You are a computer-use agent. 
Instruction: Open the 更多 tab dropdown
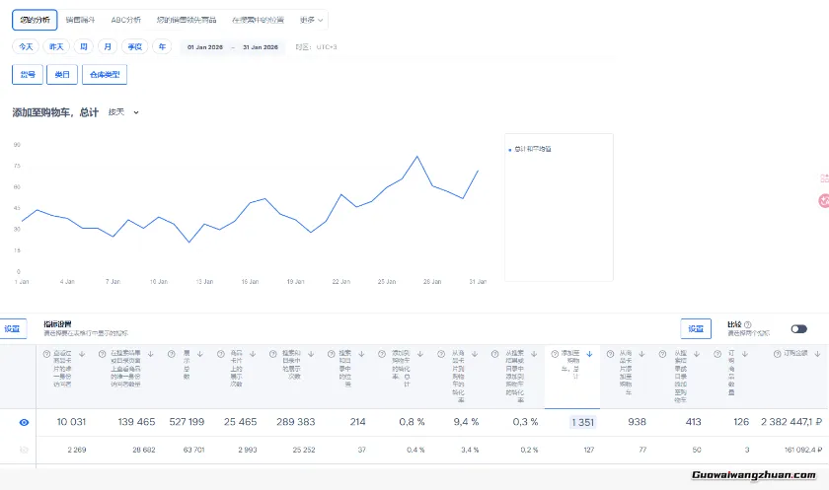click(x=311, y=20)
